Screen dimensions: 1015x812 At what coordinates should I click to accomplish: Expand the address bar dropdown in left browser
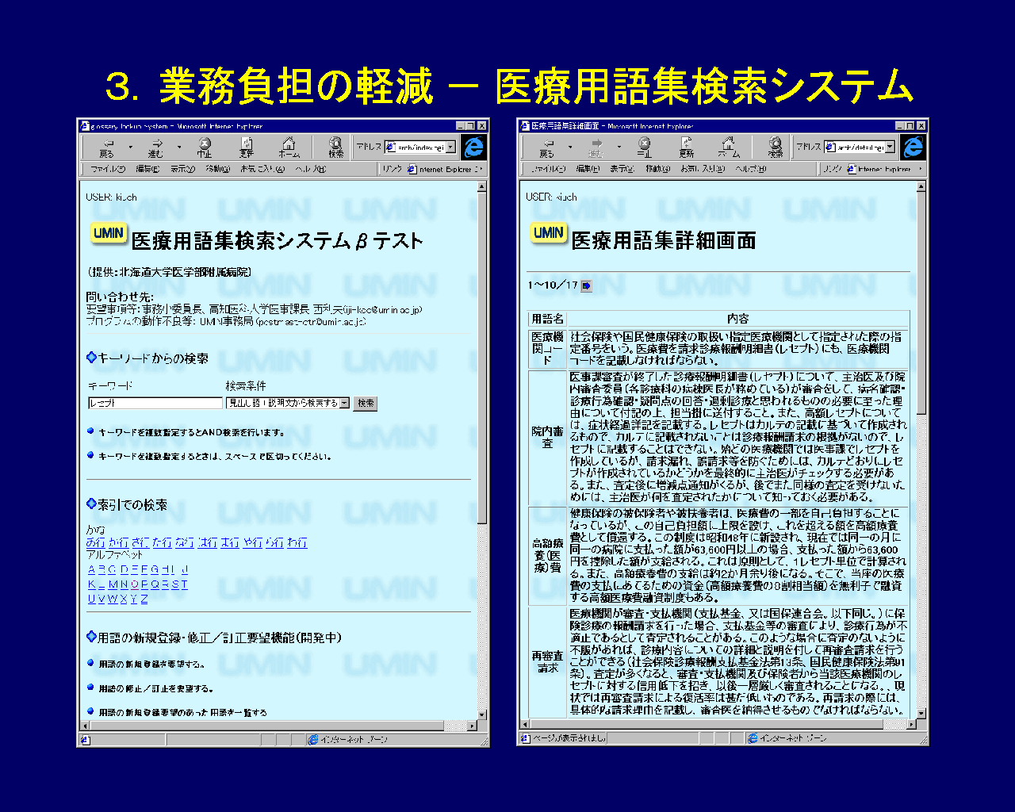(x=450, y=147)
